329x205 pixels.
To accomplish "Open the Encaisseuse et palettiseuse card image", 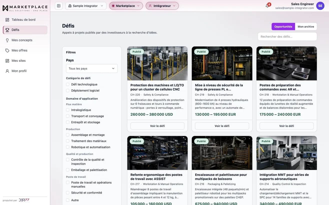I will click(222, 153).
